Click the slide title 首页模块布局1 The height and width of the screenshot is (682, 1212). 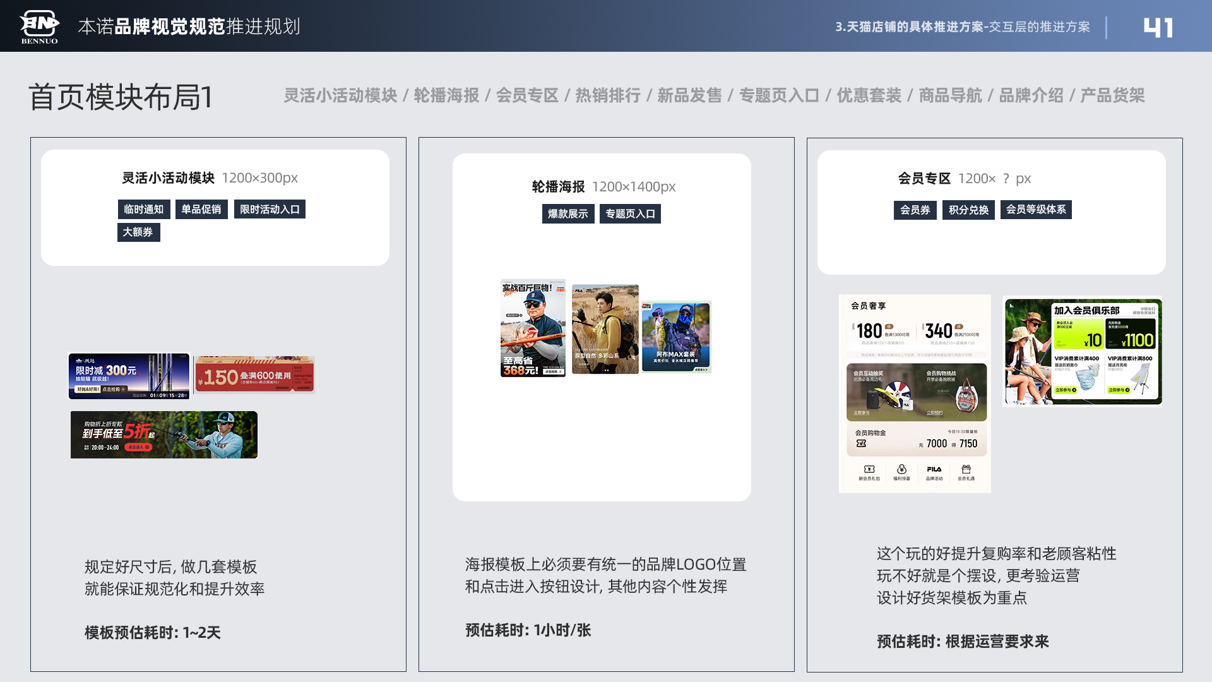point(120,97)
